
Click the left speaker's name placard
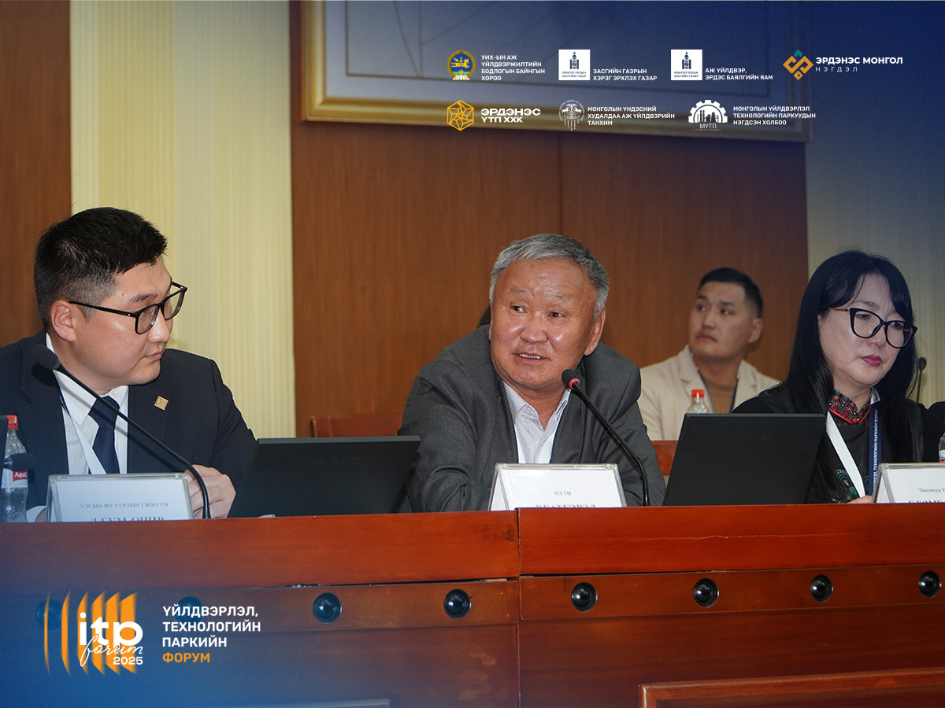(x=120, y=497)
